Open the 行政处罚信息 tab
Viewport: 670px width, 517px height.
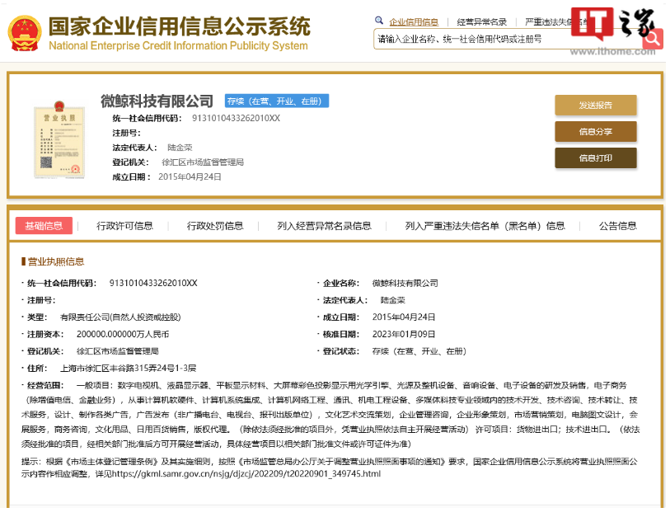pos(215,226)
